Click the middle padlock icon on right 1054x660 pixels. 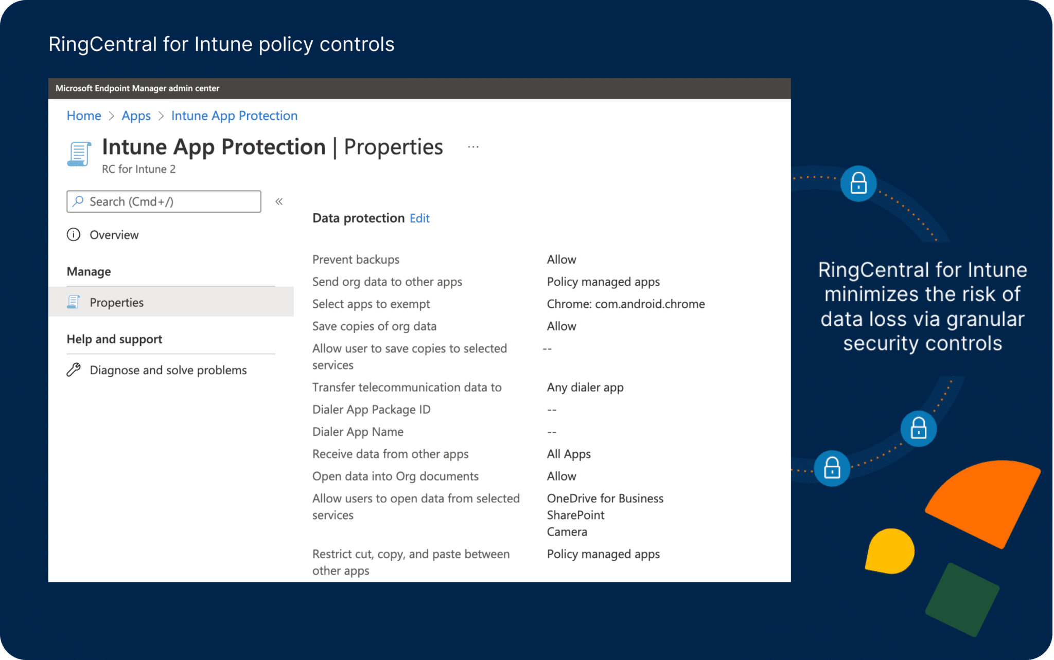[x=918, y=429]
